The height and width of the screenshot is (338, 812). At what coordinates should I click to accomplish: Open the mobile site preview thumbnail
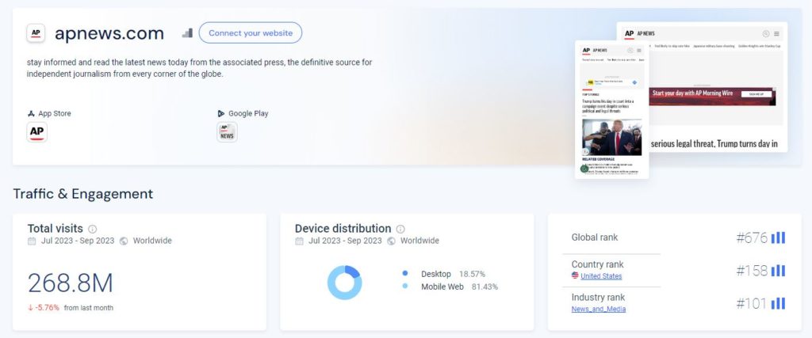(611, 109)
